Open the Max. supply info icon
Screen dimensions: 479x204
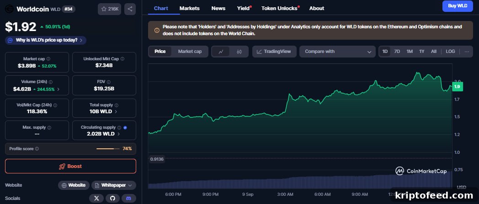click(49, 127)
